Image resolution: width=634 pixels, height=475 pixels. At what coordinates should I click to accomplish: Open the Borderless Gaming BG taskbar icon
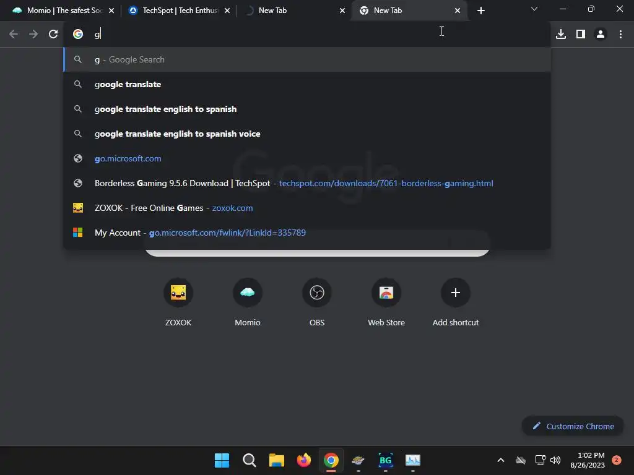coord(385,460)
